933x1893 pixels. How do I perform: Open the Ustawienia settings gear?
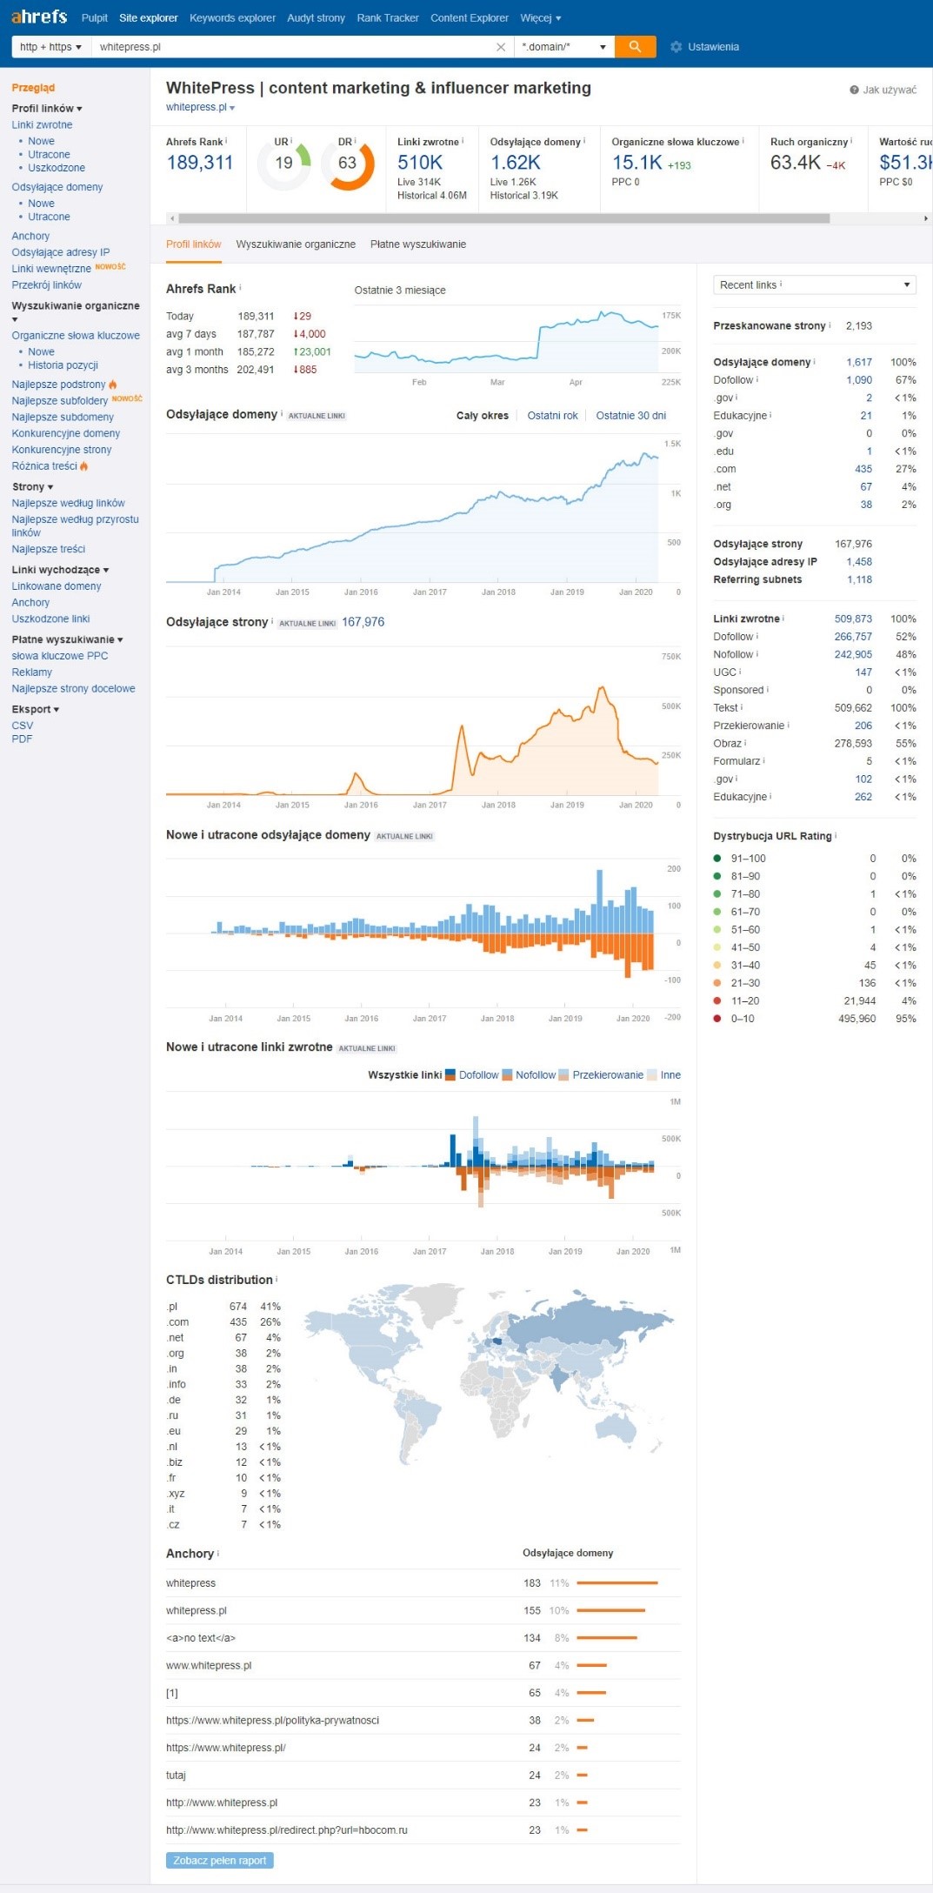pyautogui.click(x=676, y=47)
